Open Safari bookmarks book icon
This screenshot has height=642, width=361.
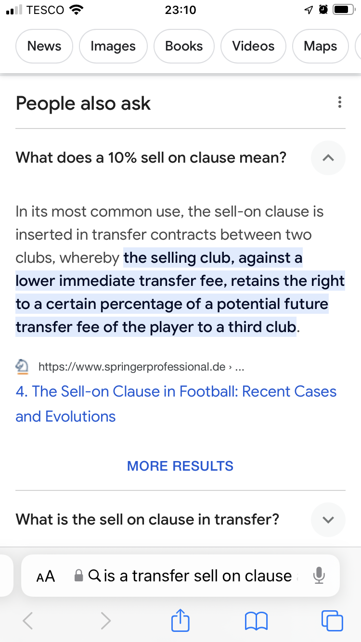(256, 621)
